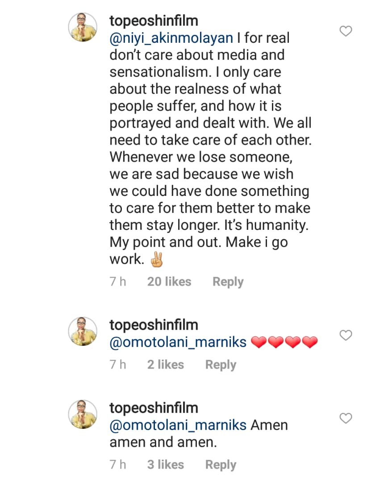This screenshot has height=482, width=375.
Task: Reply to the comment with 2 likes
Action: [221, 365]
